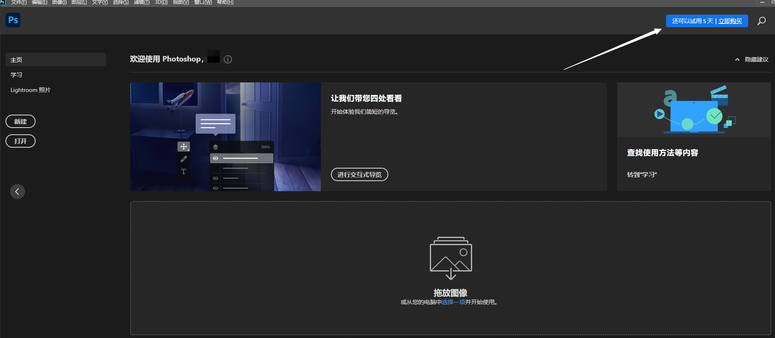
Task: Click the 打开 button
Action: [21, 141]
